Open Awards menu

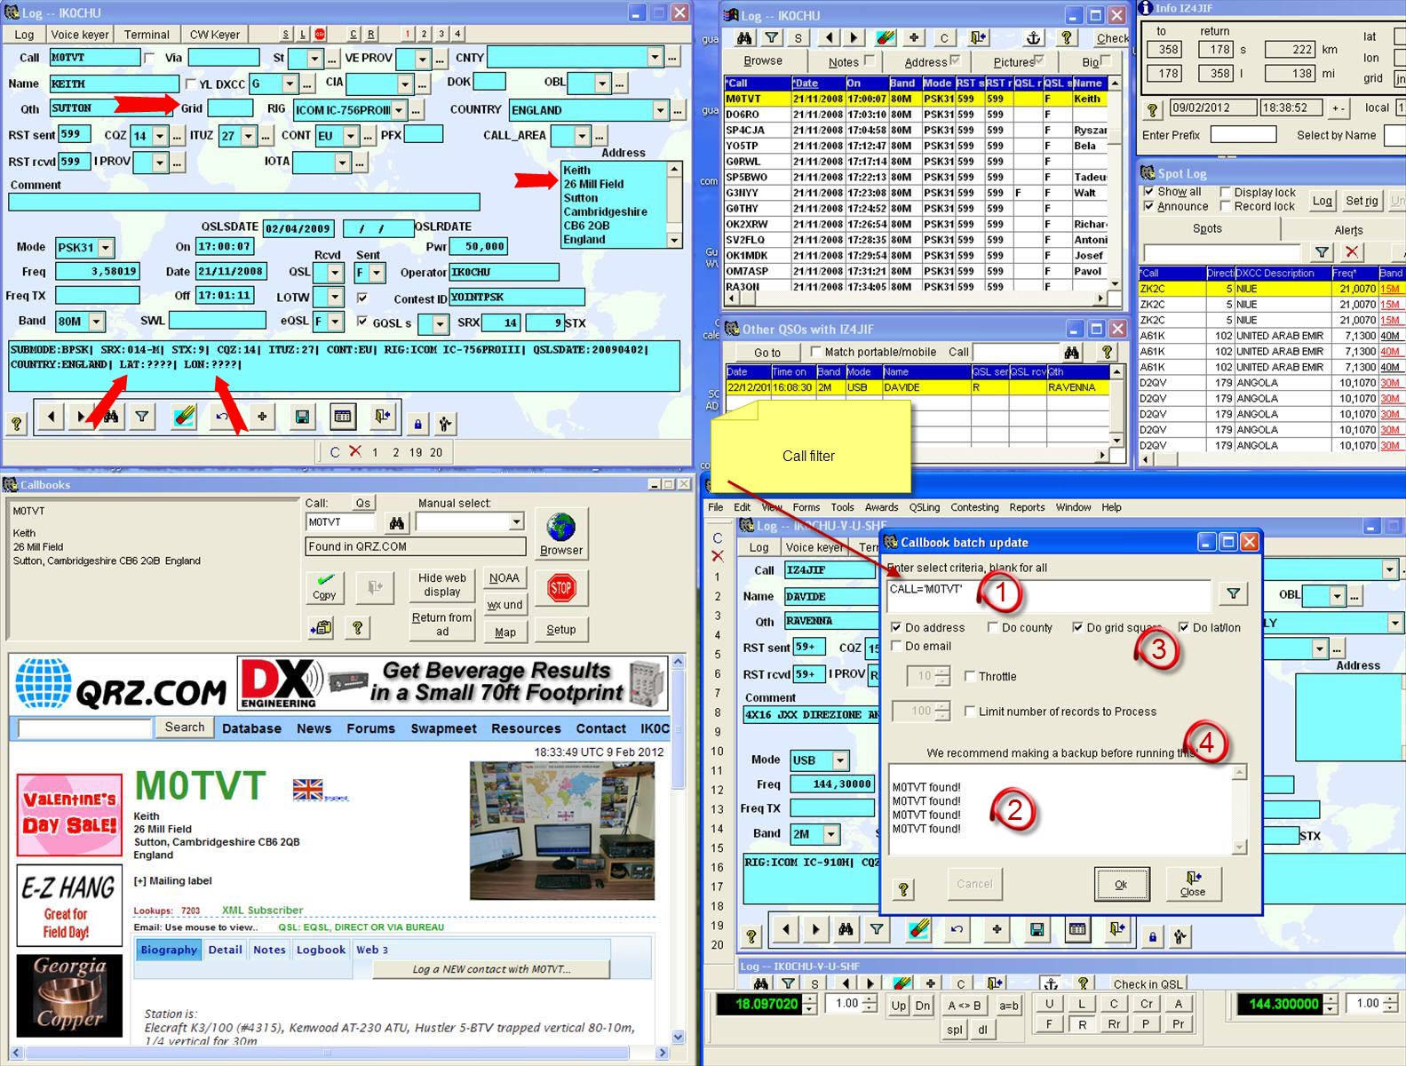[x=881, y=507]
